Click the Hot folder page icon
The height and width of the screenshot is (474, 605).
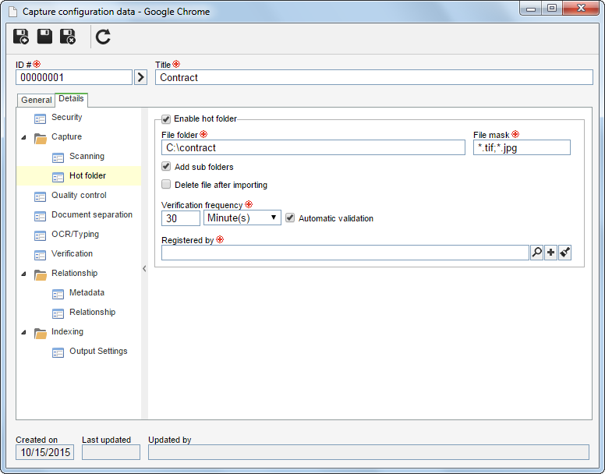pyautogui.click(x=58, y=177)
